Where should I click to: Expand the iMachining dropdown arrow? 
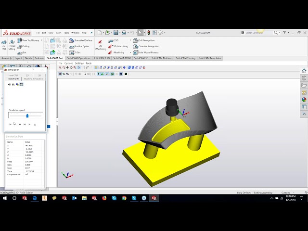pyautogui.click(x=130, y=52)
